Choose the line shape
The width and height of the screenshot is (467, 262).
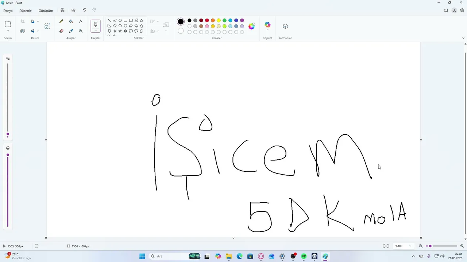pos(109,20)
